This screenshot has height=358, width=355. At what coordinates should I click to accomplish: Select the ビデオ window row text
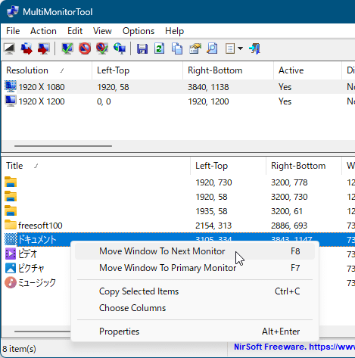(27, 254)
